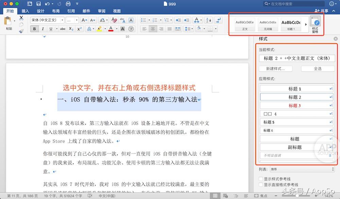Toggle center alignment button
The image size is (340, 199).
click(x=153, y=29)
